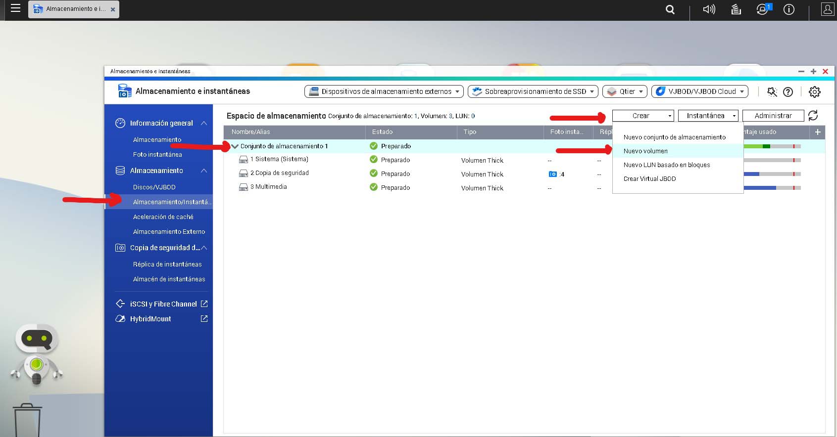The height and width of the screenshot is (437, 837).
Task: Choose Nuevo LUN basado en bloques
Action: (666, 165)
